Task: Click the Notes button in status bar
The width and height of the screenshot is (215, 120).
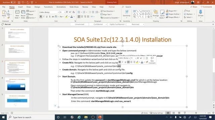Action: (x=144, y=113)
